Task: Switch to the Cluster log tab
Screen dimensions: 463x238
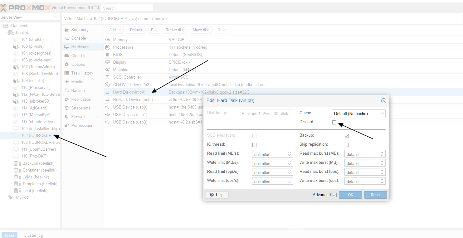Action: [x=33, y=235]
